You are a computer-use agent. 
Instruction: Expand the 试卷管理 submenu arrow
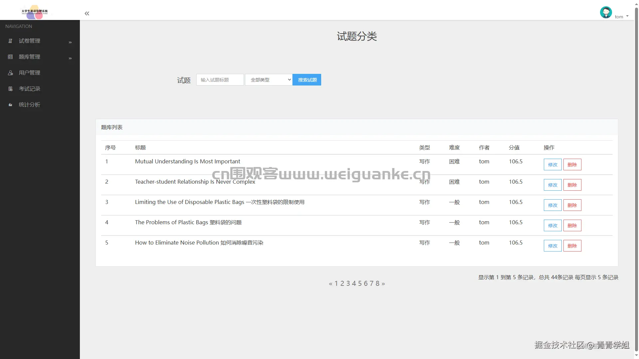70,42
